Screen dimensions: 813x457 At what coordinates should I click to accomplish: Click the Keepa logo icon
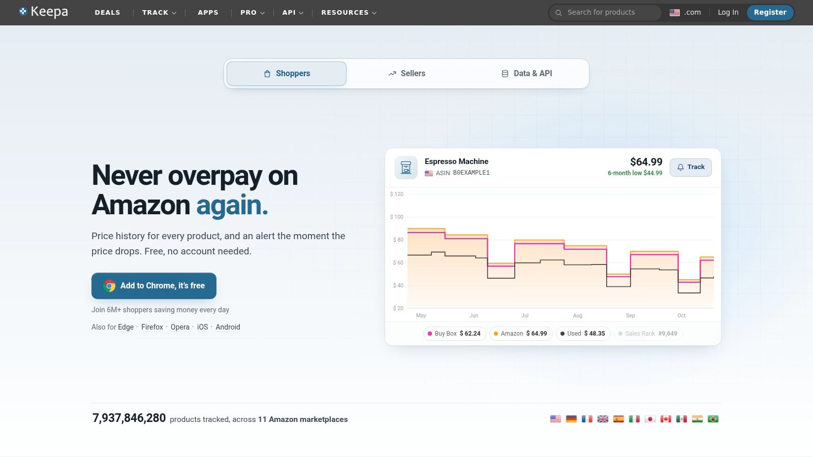(x=23, y=11)
